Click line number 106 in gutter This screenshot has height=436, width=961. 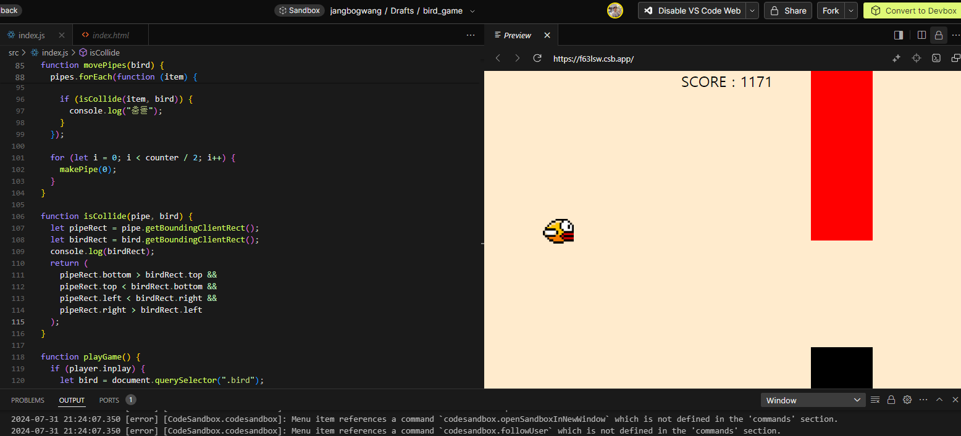click(18, 216)
